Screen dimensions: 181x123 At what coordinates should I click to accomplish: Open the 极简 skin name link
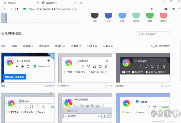pyautogui.click(x=3, y=86)
